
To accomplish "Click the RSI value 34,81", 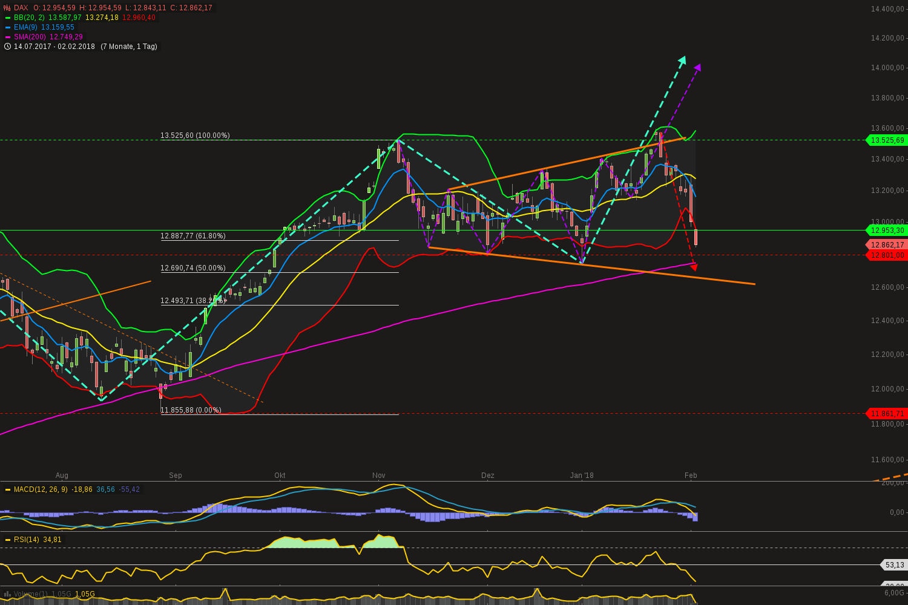I will (52, 540).
